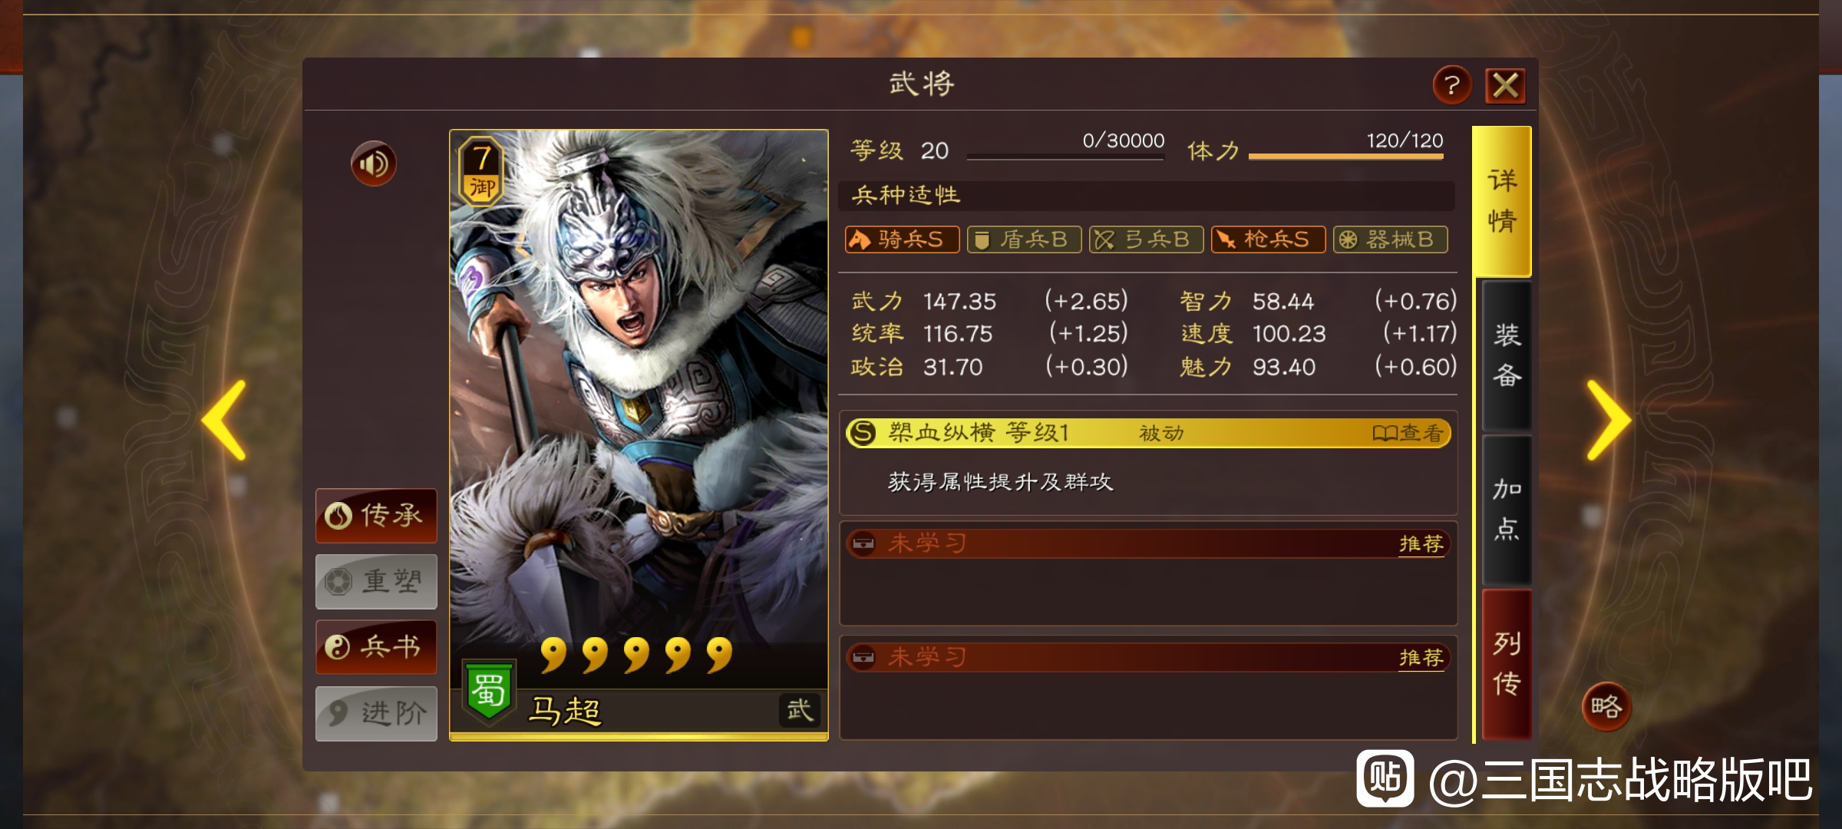Select the 盾兵B shield troop badge
Viewport: 1842px width, 829px height.
1024,239
